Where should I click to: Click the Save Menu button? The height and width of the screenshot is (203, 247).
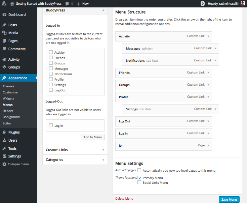tap(229, 200)
